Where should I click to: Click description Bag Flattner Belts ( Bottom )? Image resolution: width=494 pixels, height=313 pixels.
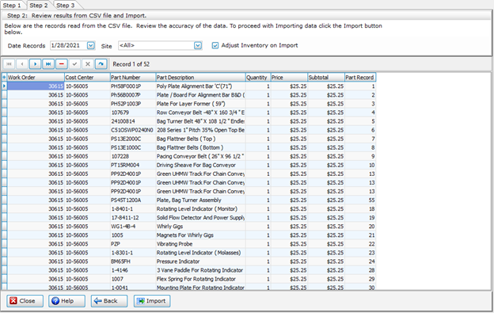200,147
